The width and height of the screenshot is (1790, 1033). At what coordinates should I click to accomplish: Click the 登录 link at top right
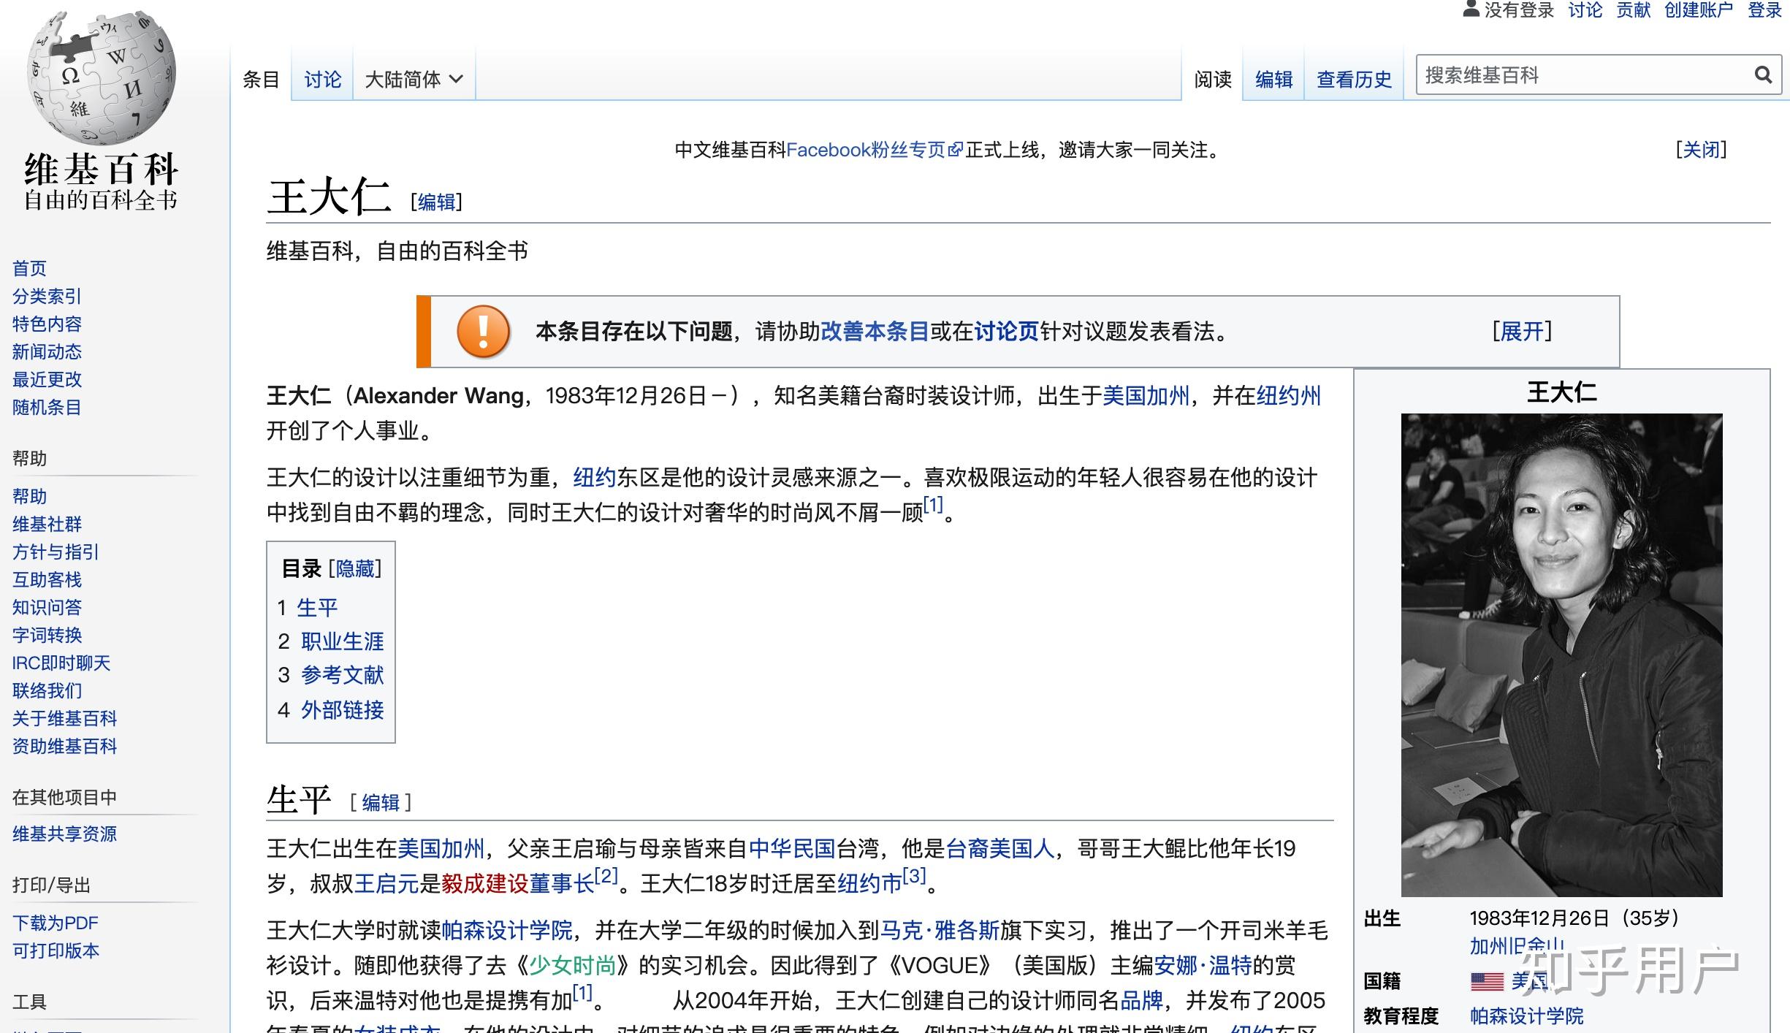(1763, 10)
